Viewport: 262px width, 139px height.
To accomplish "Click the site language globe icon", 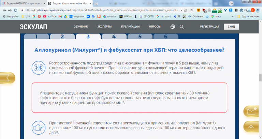I will (x=173, y=27).
